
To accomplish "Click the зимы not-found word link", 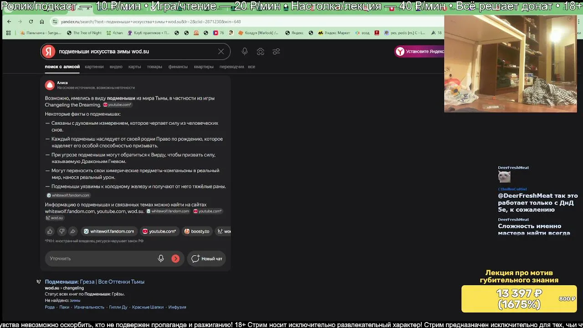I will (75, 300).
